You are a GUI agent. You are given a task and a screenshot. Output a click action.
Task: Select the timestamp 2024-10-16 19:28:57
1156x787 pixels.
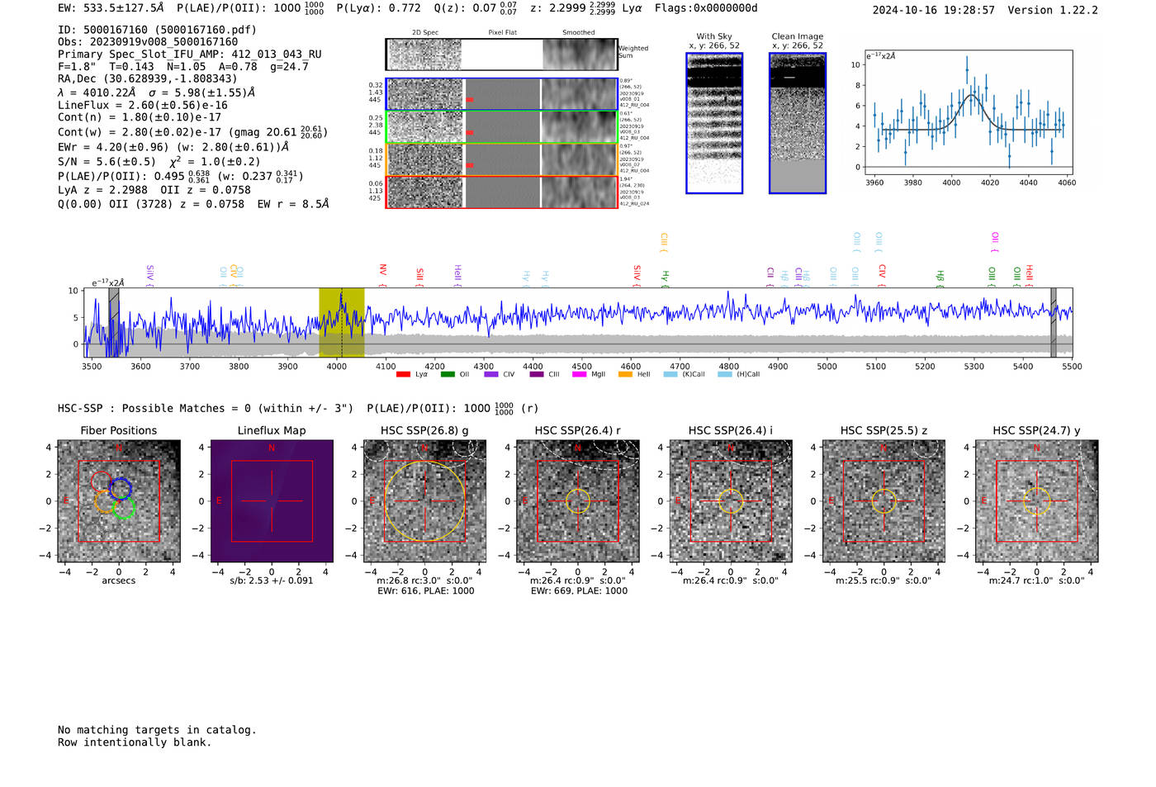(x=933, y=10)
